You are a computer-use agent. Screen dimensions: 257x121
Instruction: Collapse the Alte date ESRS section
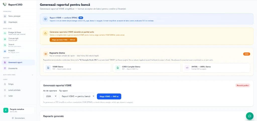32,75
